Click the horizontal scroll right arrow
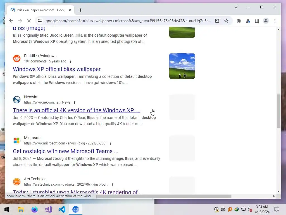Screen dimensions: 286x215 point(274,196)
